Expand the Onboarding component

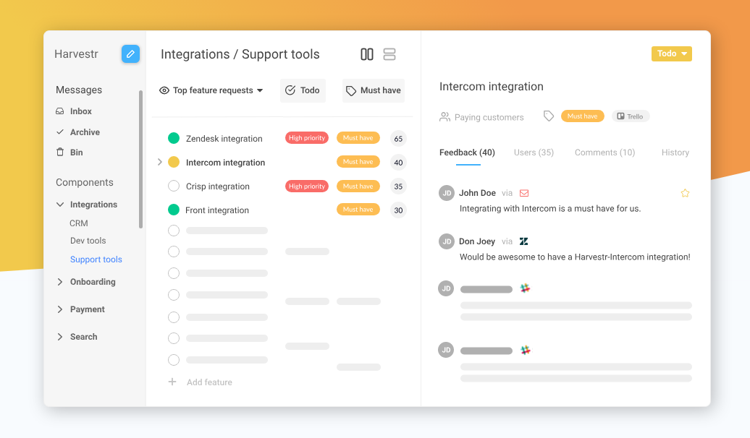(60, 282)
